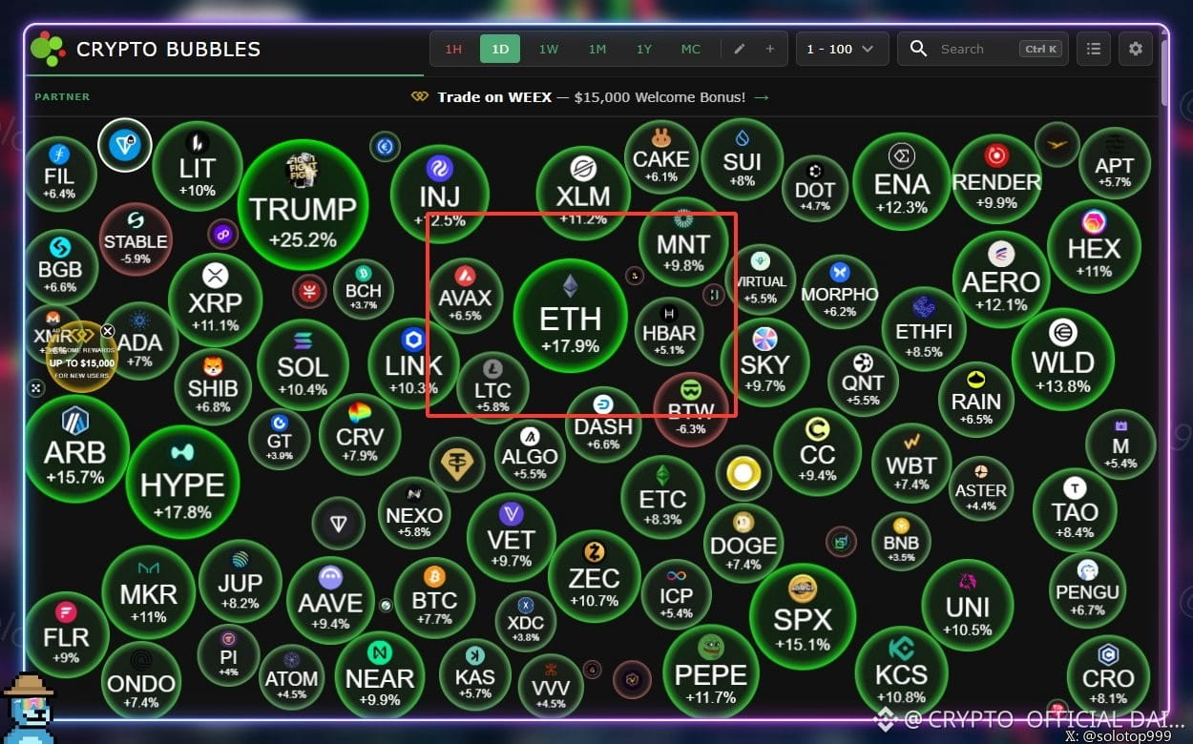Add a new chart with plus icon
The height and width of the screenshot is (744, 1193).
click(769, 49)
